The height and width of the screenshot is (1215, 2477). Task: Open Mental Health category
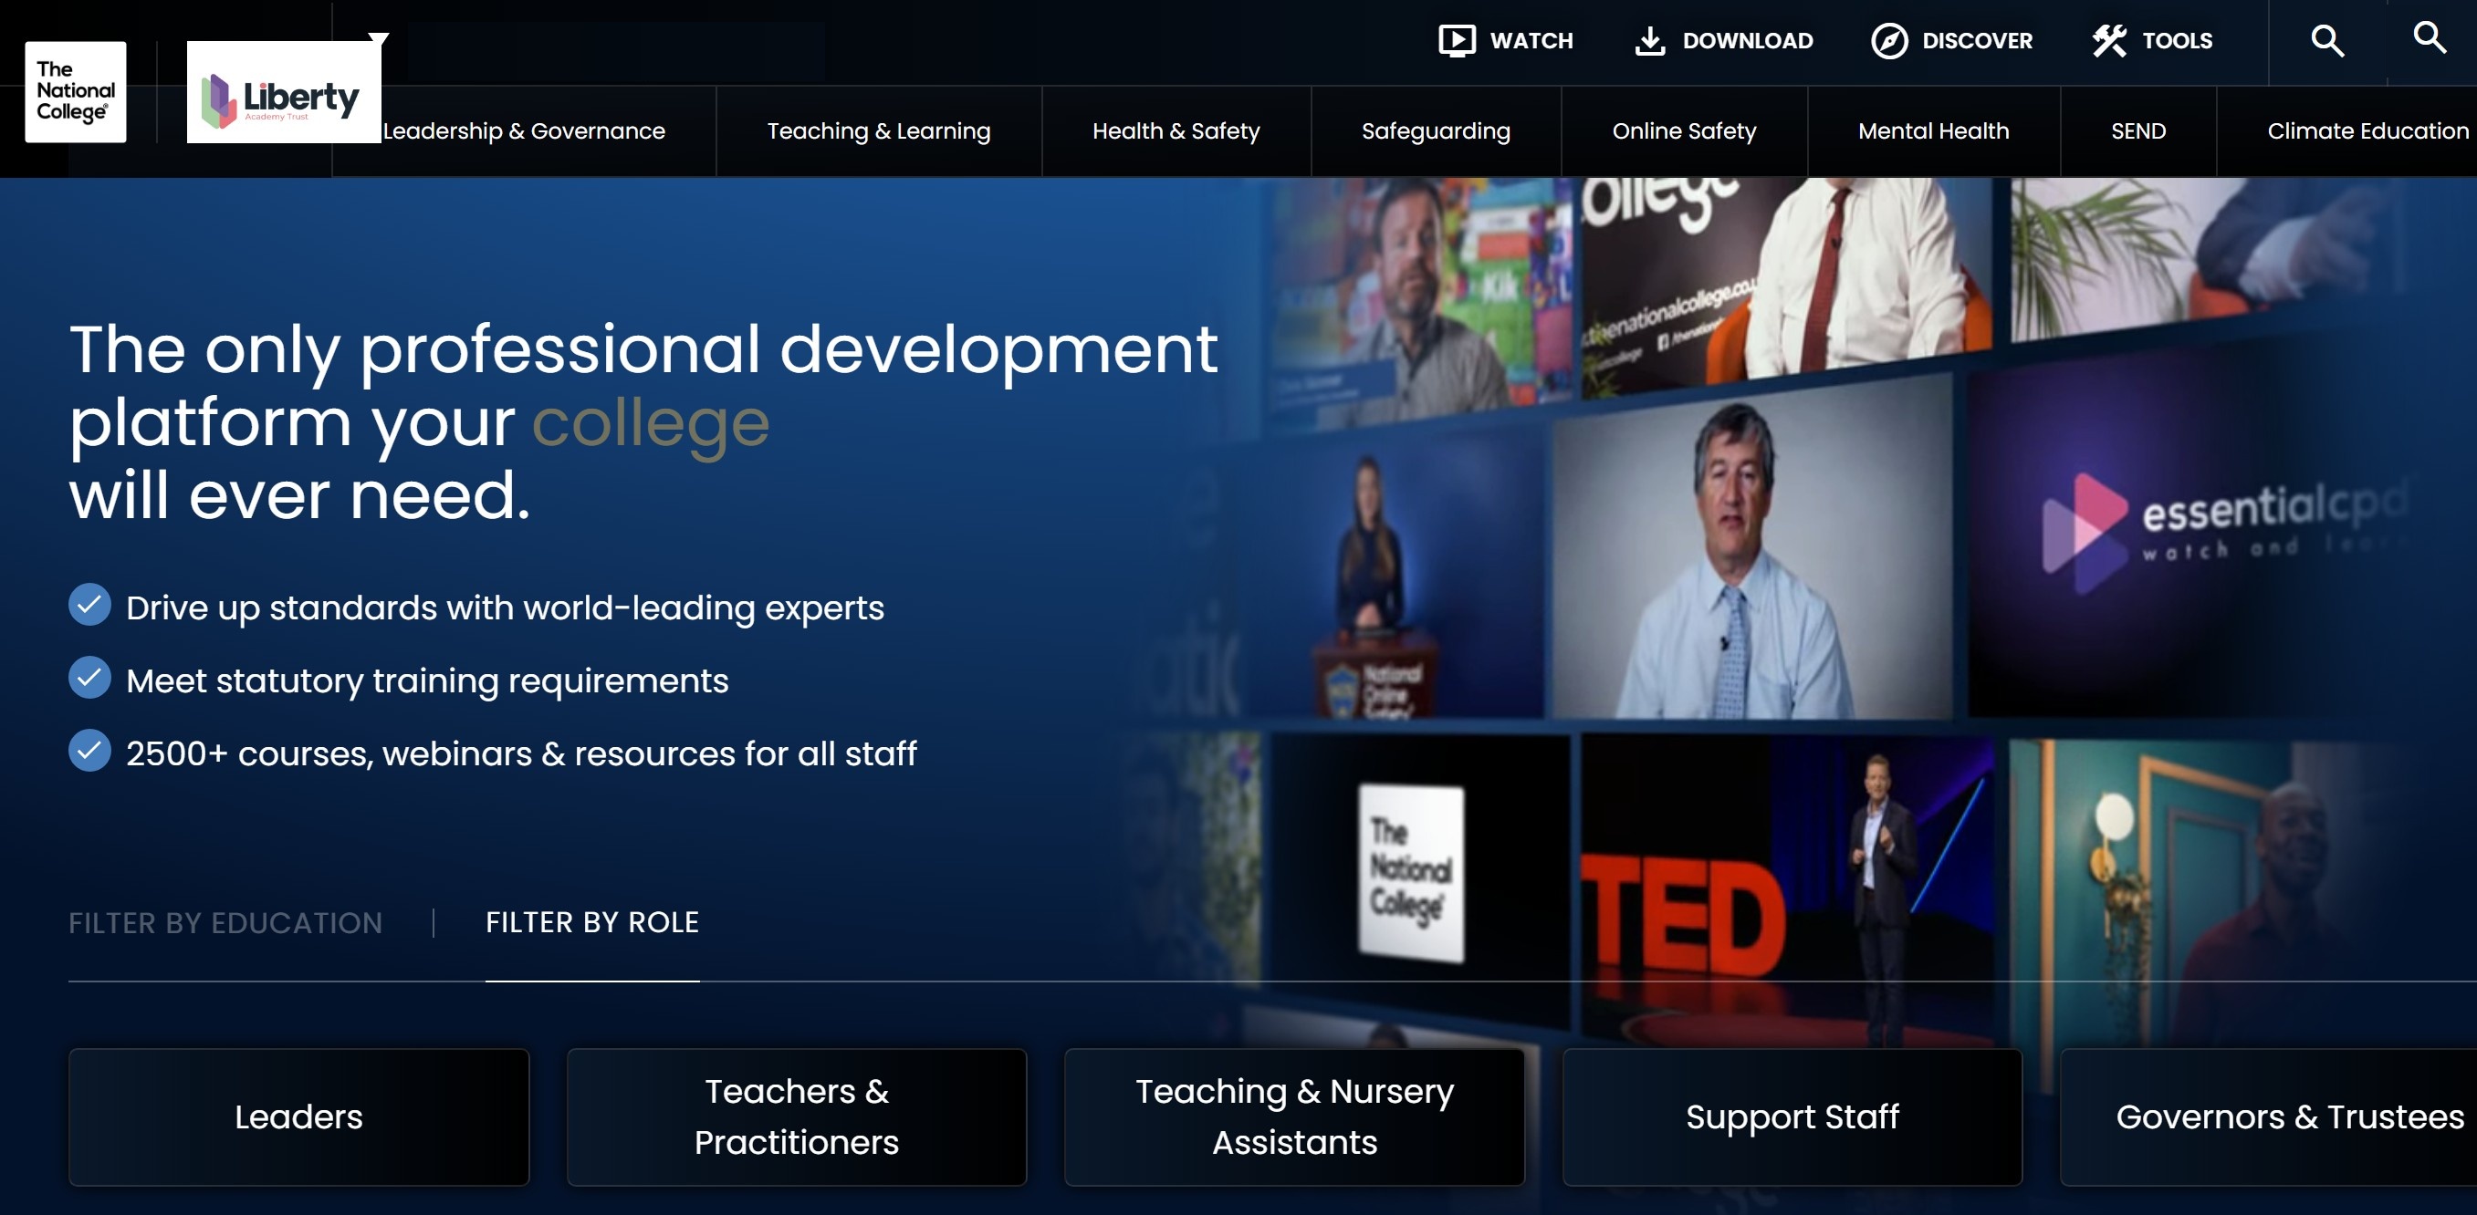1934,130
